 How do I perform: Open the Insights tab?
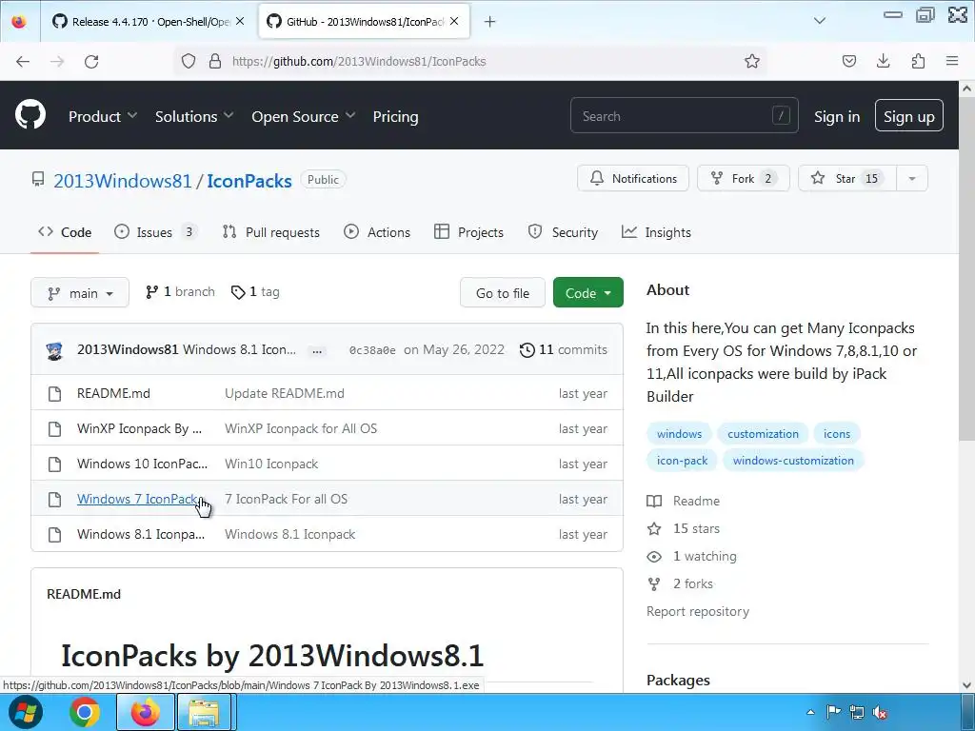(656, 232)
